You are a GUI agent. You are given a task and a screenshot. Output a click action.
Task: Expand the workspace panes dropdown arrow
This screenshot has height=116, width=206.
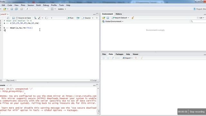click(x=55, y=9)
